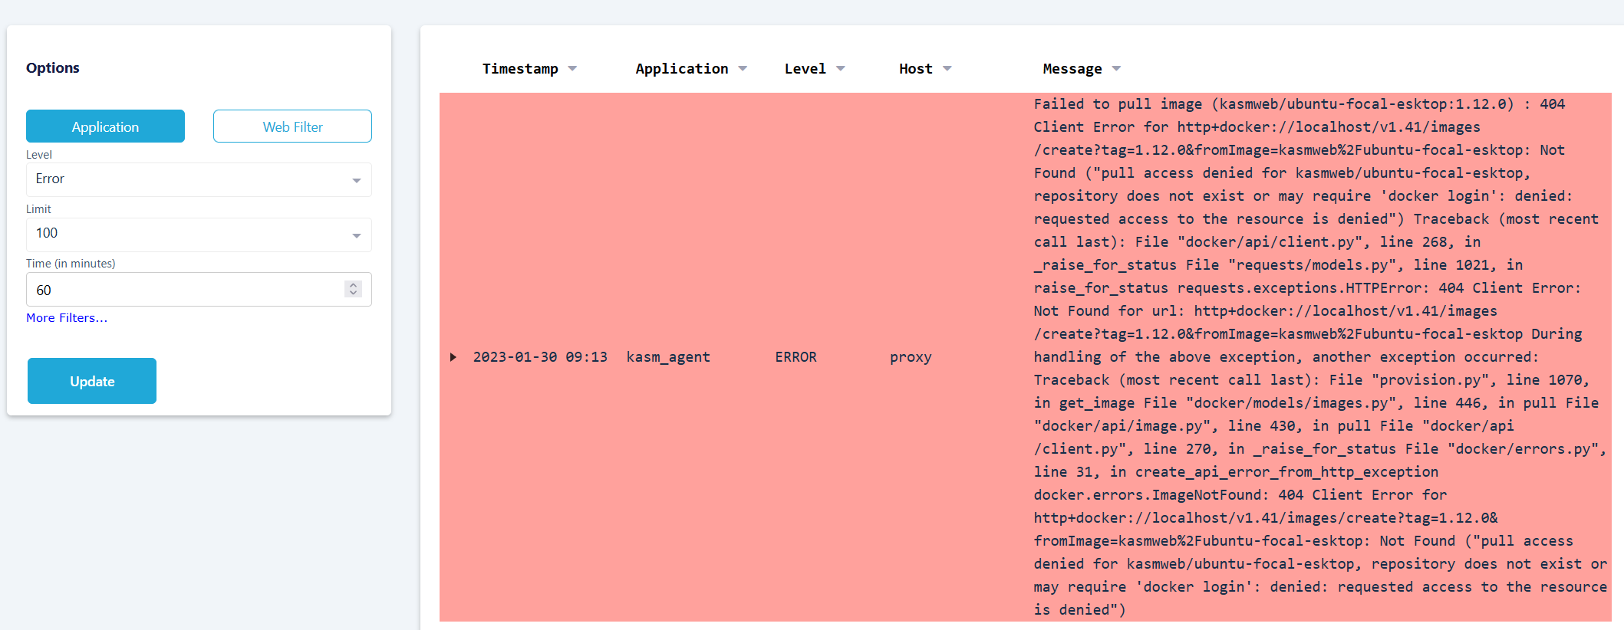This screenshot has height=630, width=1624.
Task: Expand the kasm_agent error log row
Action: (453, 357)
